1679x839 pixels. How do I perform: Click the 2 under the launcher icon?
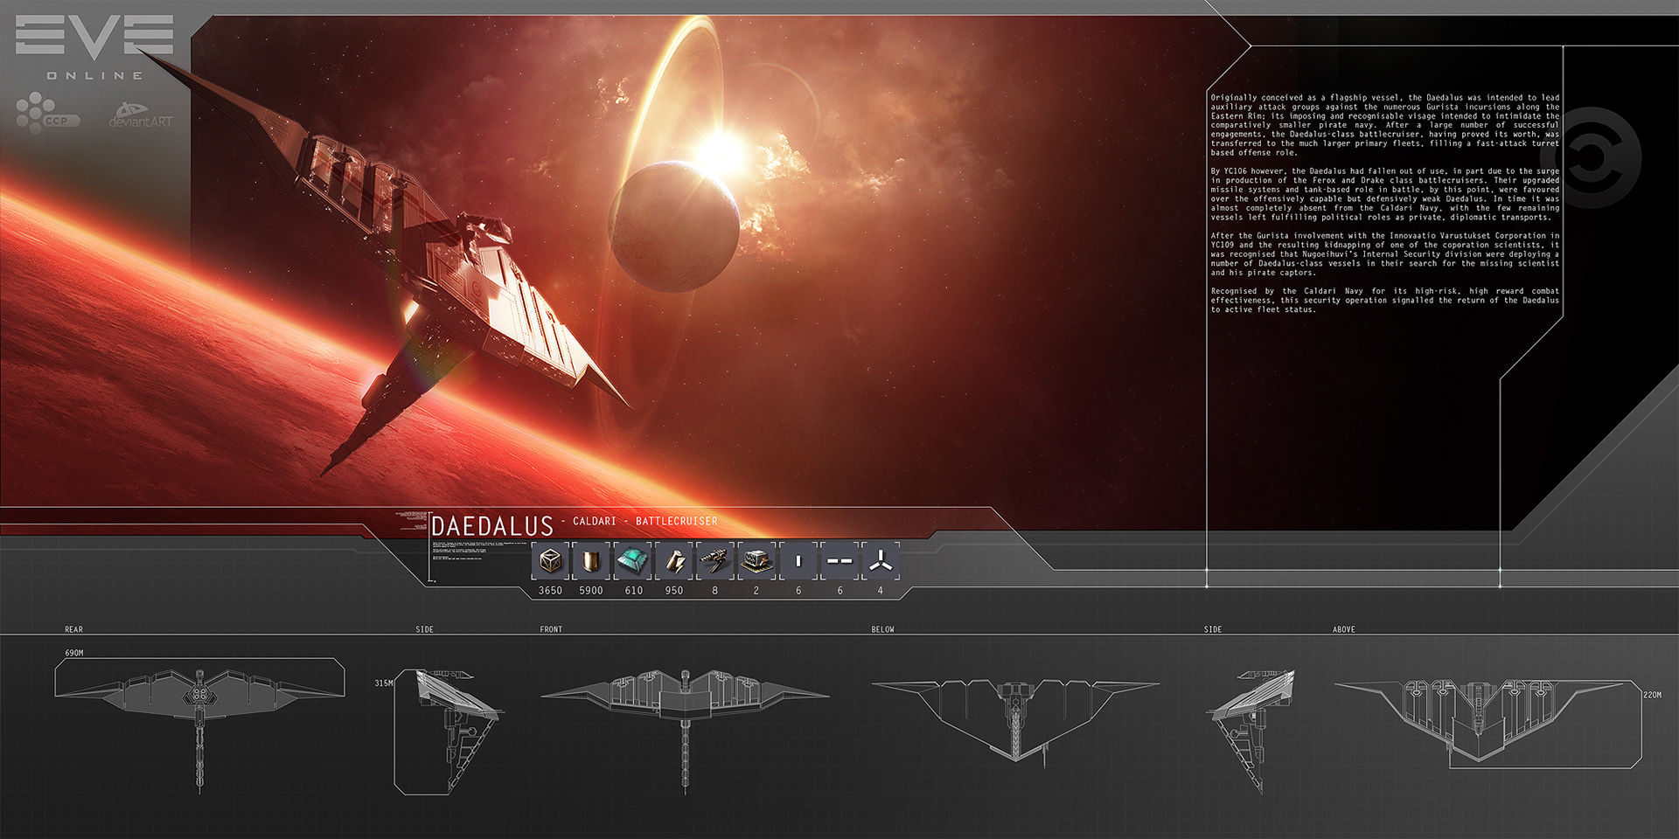coord(756,591)
